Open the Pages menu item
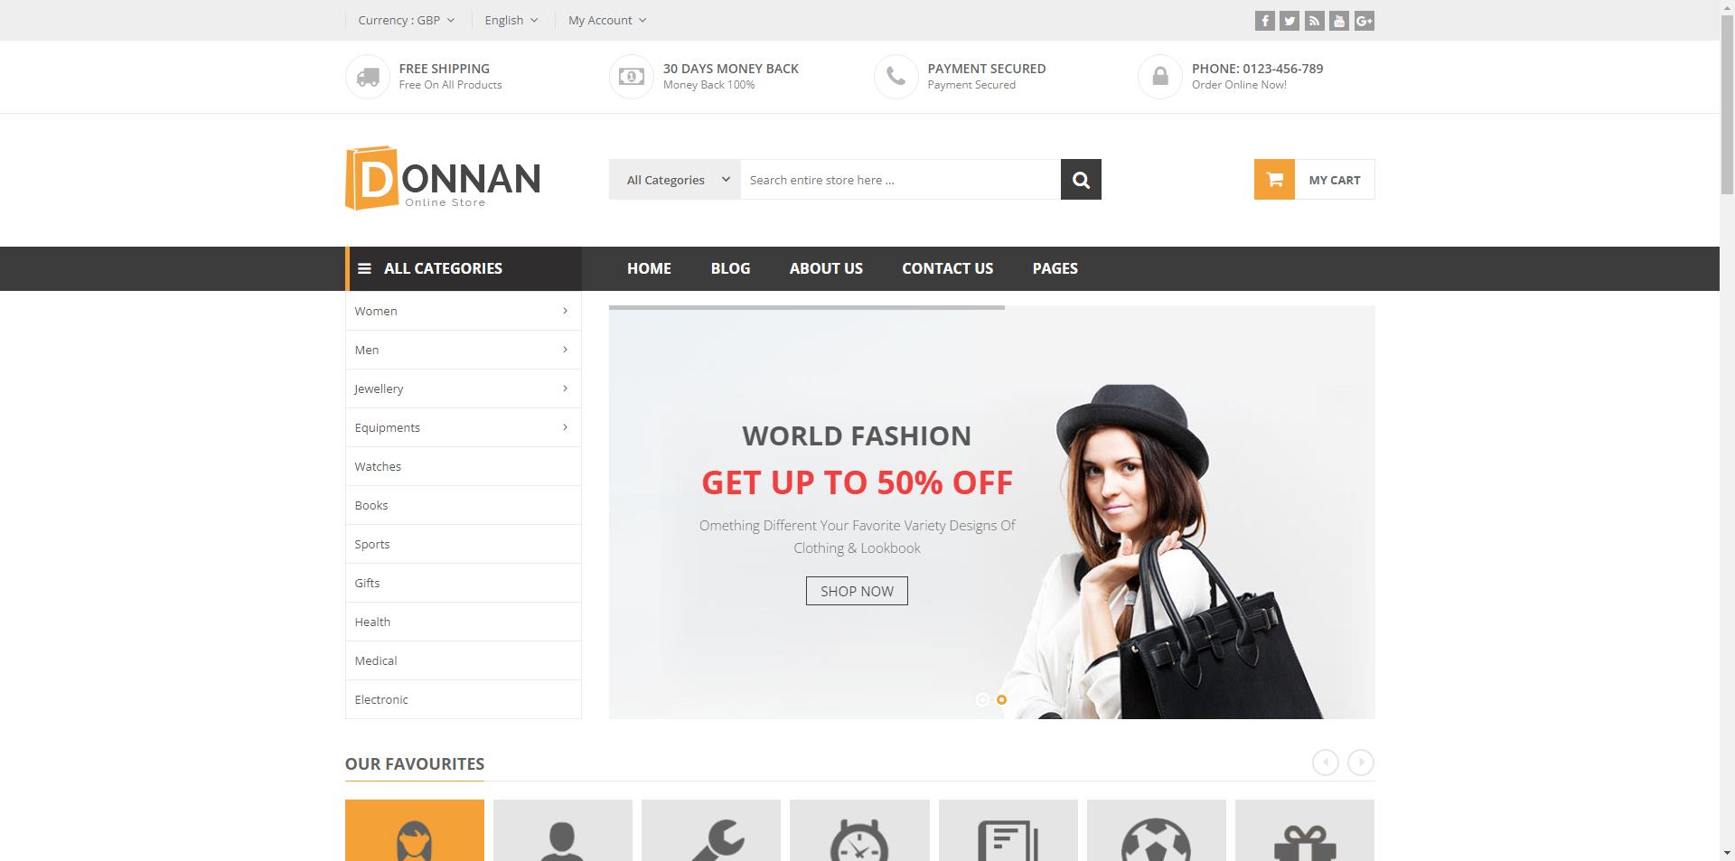This screenshot has height=861, width=1735. 1055,268
